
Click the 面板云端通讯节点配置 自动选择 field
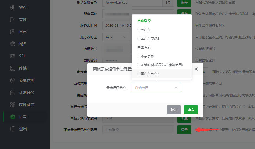138,130
